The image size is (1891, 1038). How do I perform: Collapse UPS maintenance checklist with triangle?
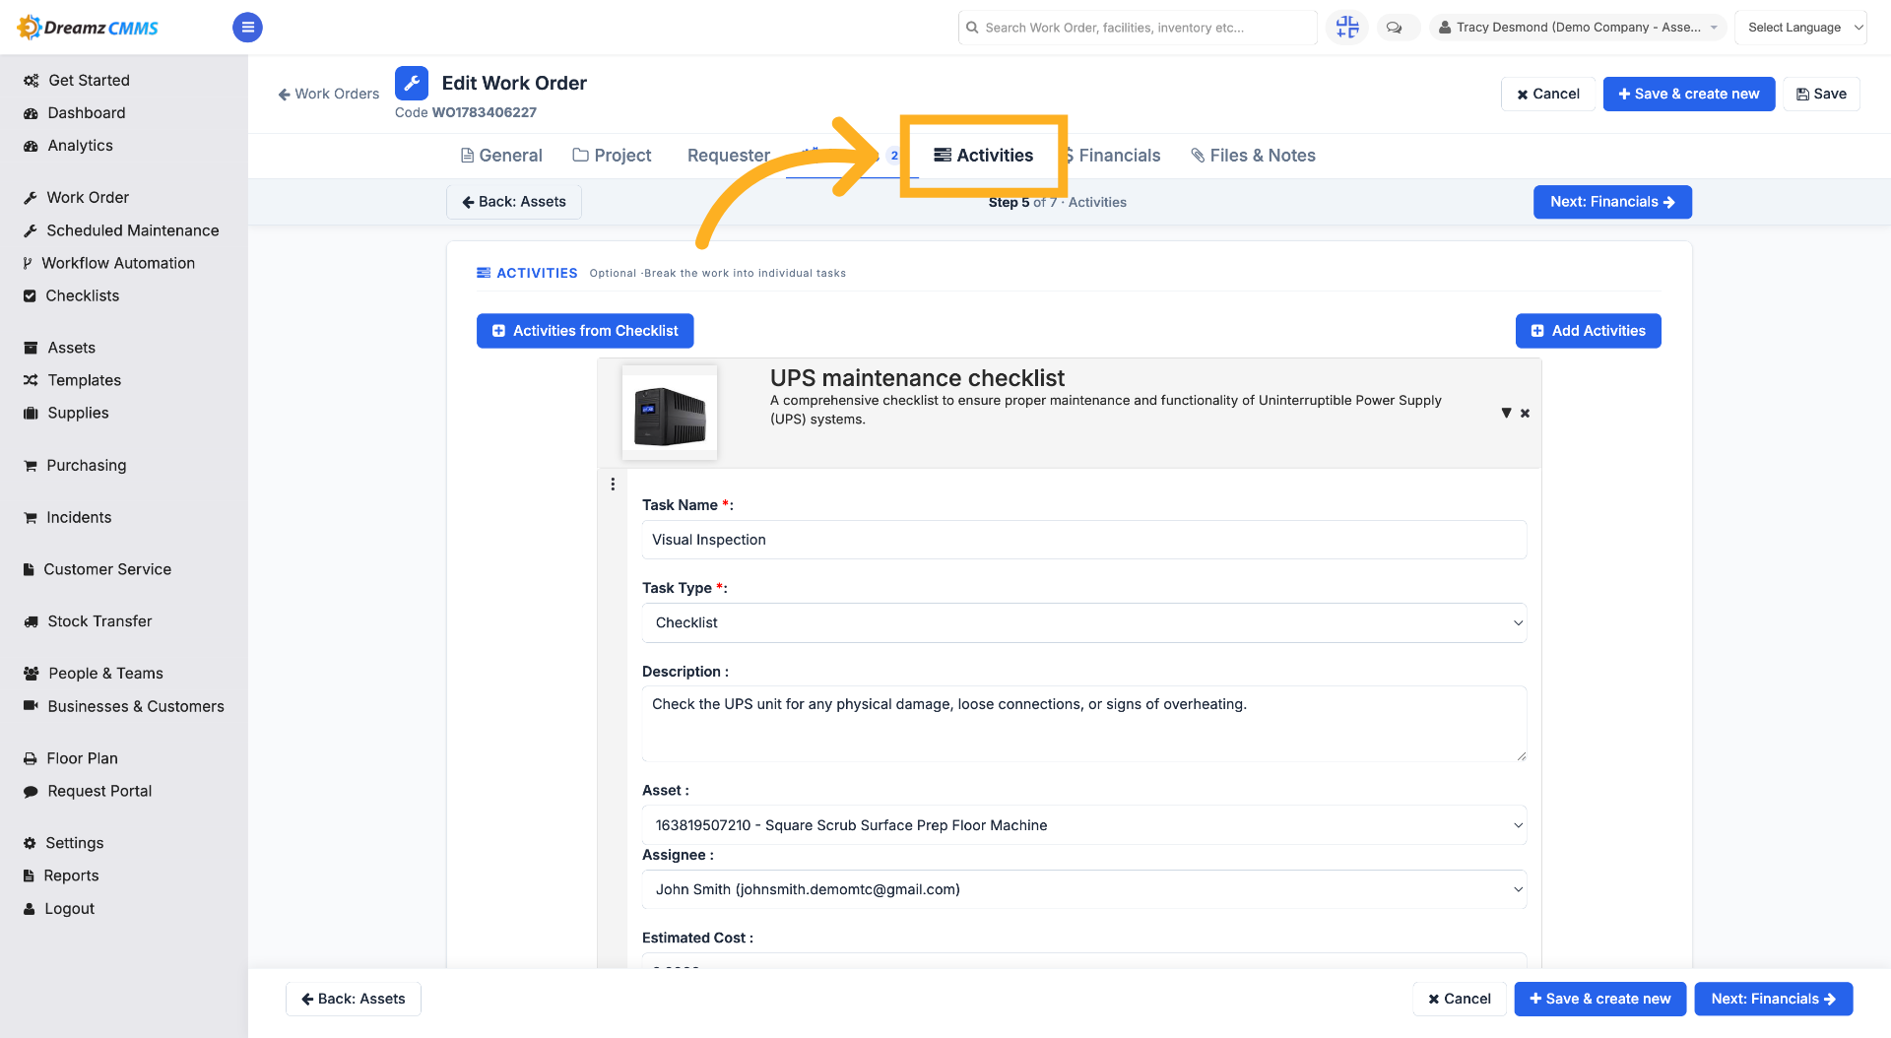[1506, 413]
